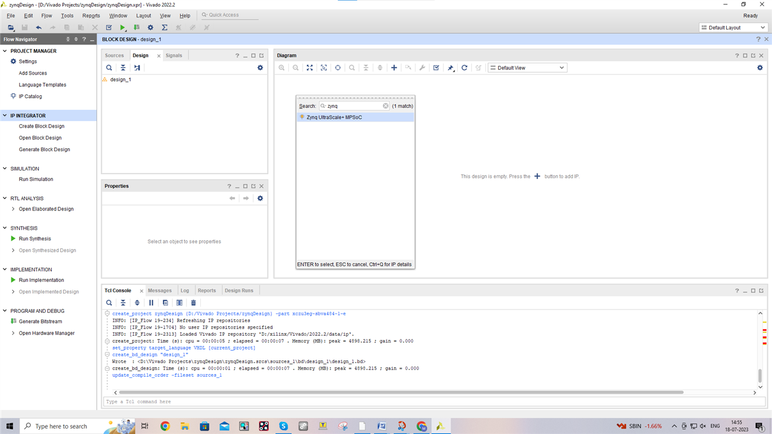
Task: Collapse SYNTHESIS section
Action: 5,228
